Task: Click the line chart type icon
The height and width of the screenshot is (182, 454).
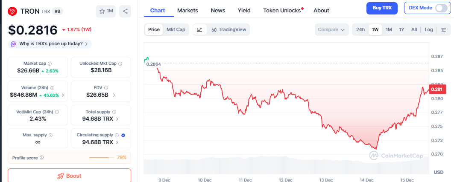Action: tap(199, 29)
